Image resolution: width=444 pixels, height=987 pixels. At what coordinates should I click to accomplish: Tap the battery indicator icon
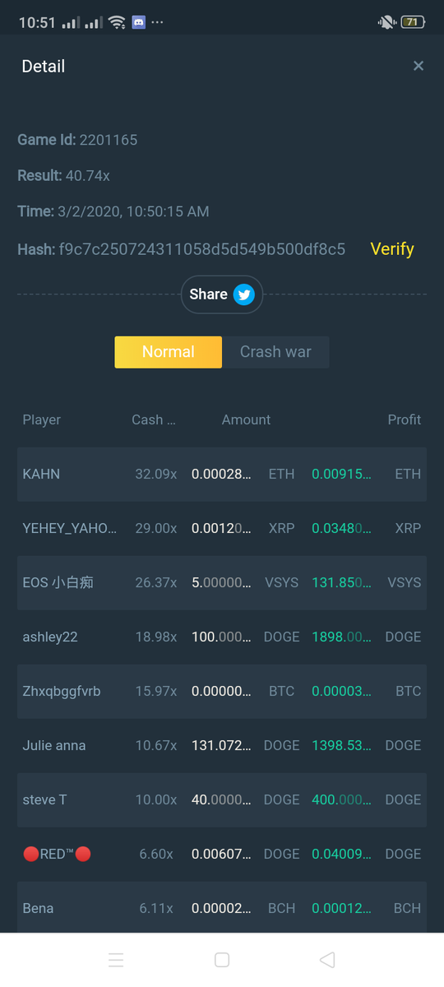413,22
